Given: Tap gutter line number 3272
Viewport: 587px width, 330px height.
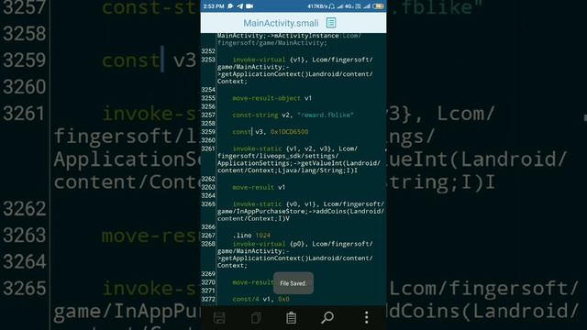Looking at the screenshot, I should coord(208,299).
